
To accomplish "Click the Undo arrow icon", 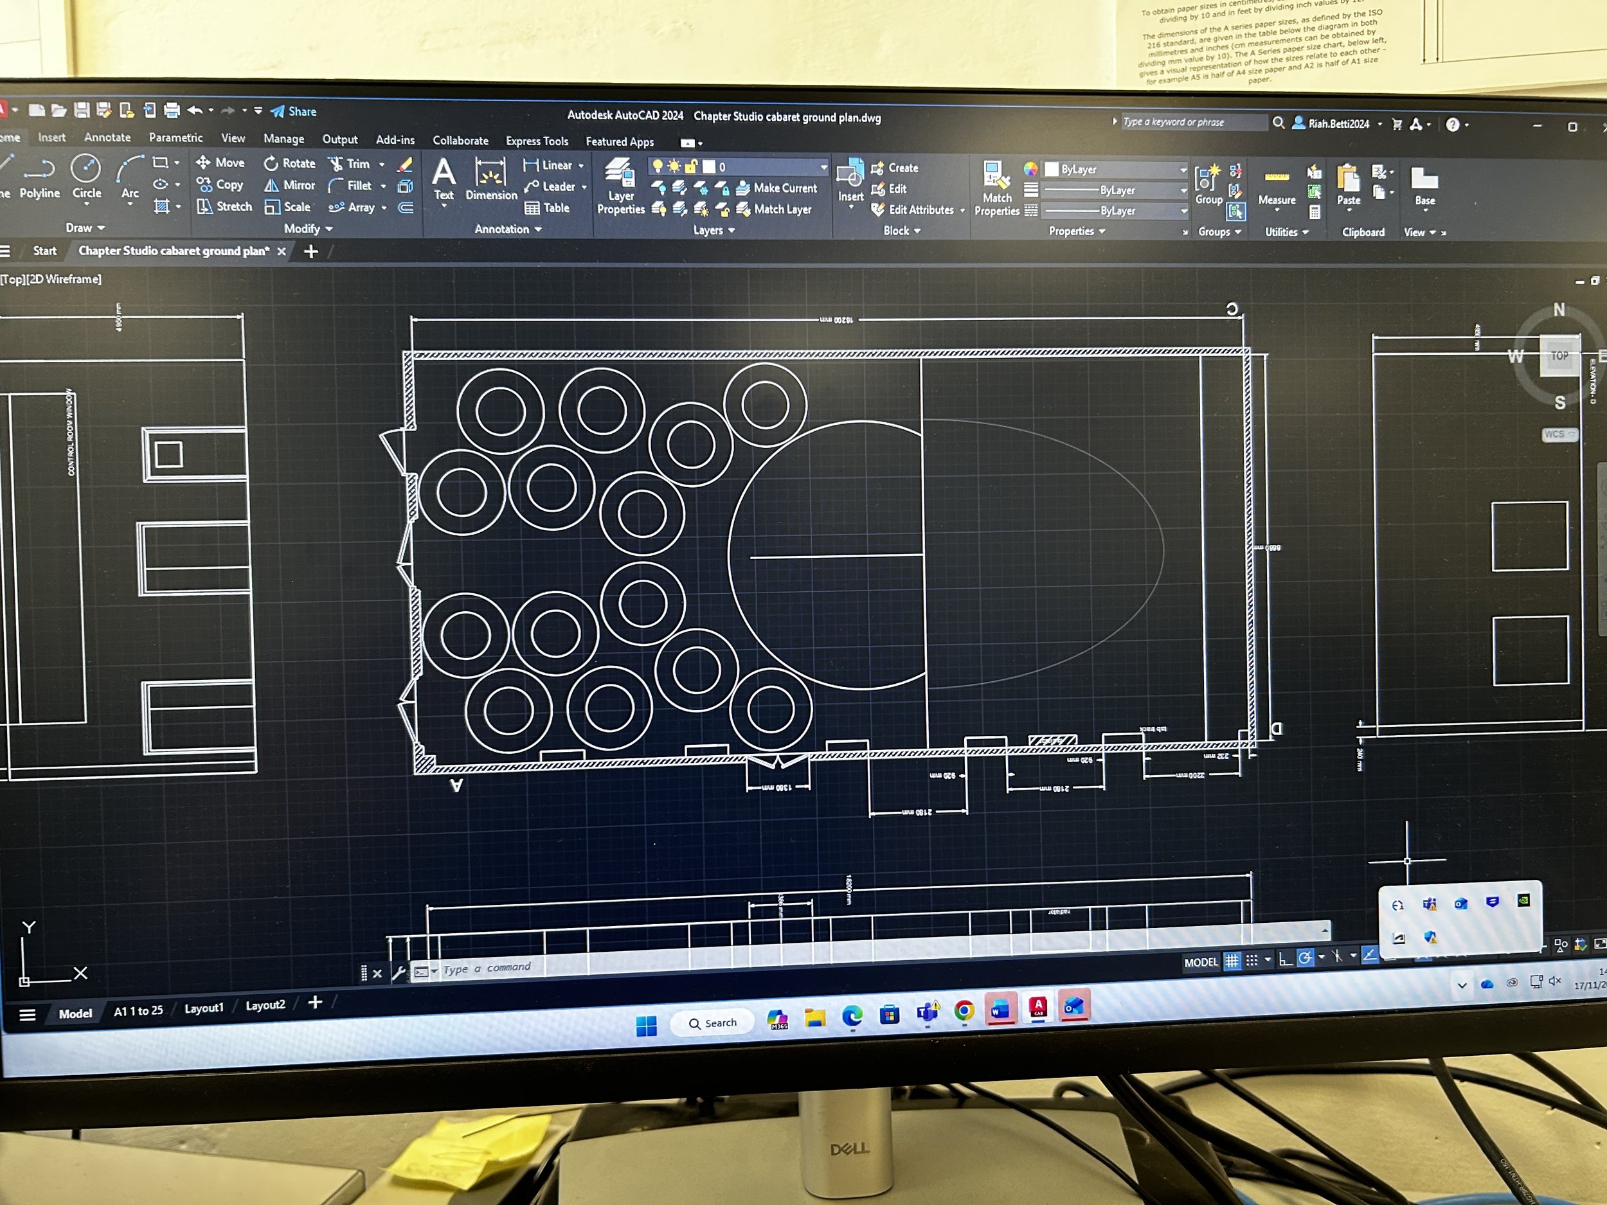I will click(195, 111).
